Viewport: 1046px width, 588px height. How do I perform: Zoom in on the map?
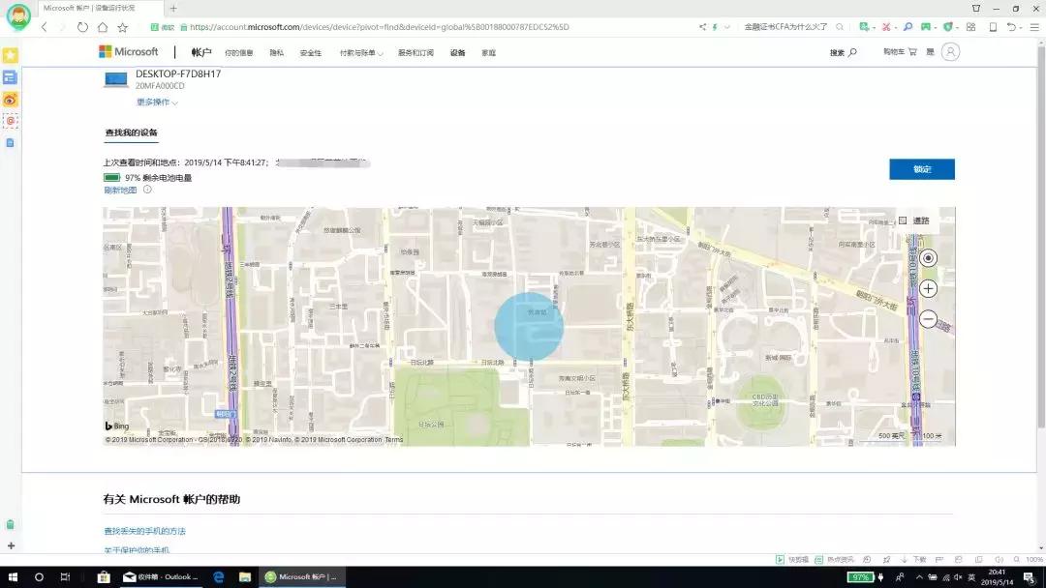(927, 288)
